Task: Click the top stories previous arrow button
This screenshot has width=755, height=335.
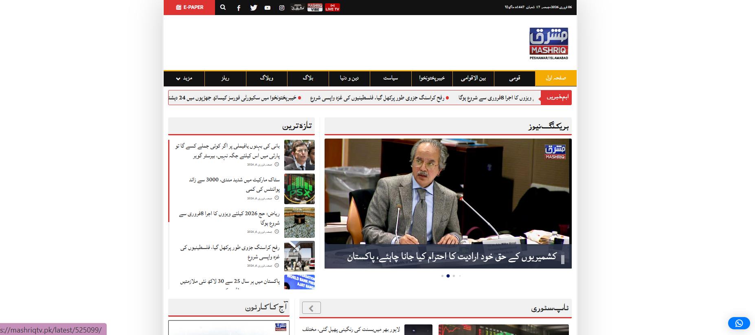Action: pyautogui.click(x=312, y=308)
